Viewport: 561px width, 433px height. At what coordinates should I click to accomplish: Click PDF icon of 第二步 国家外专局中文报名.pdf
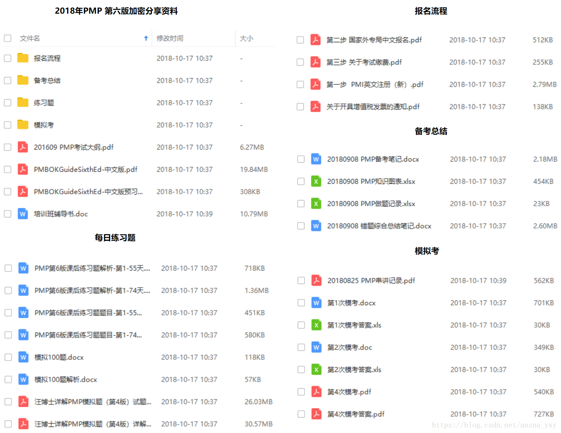[315, 40]
